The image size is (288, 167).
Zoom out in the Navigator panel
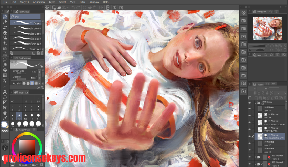pyautogui.click(x=268, y=46)
